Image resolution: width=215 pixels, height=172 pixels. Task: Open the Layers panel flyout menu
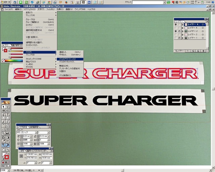pos(207,21)
